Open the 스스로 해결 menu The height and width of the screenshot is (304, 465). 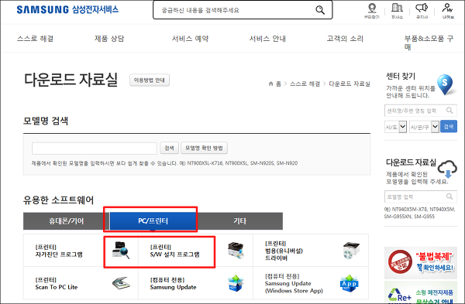36,39
